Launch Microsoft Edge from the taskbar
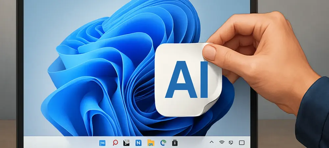The height and width of the screenshot is (148, 329). (x=163, y=143)
